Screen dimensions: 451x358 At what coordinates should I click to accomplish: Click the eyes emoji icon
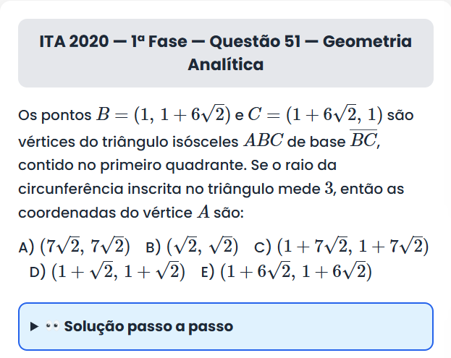pyautogui.click(x=51, y=327)
